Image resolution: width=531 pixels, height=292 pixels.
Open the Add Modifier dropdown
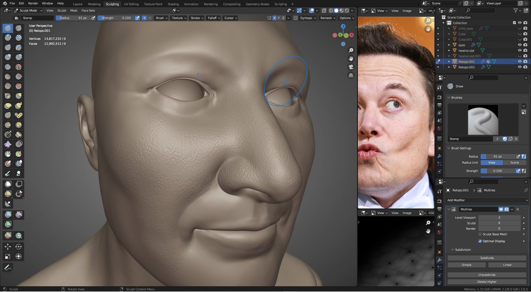487,200
